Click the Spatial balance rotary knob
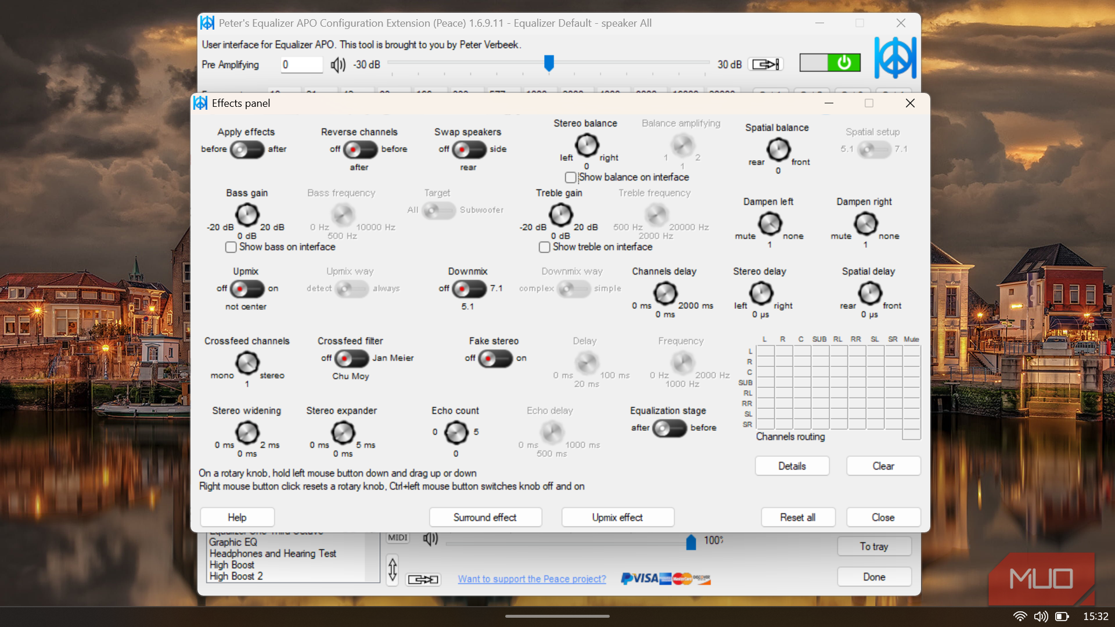Image resolution: width=1115 pixels, height=627 pixels. pyautogui.click(x=778, y=149)
